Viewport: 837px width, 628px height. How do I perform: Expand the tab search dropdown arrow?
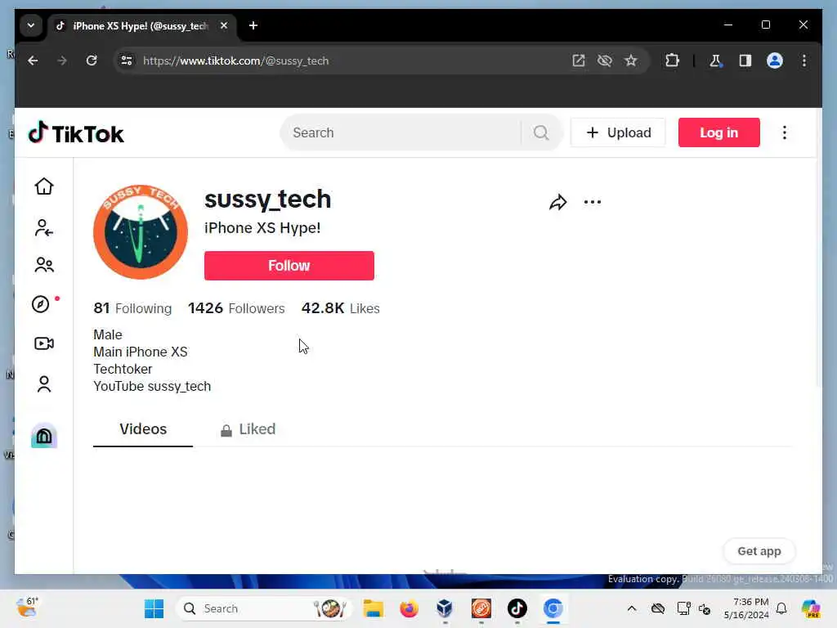click(31, 25)
